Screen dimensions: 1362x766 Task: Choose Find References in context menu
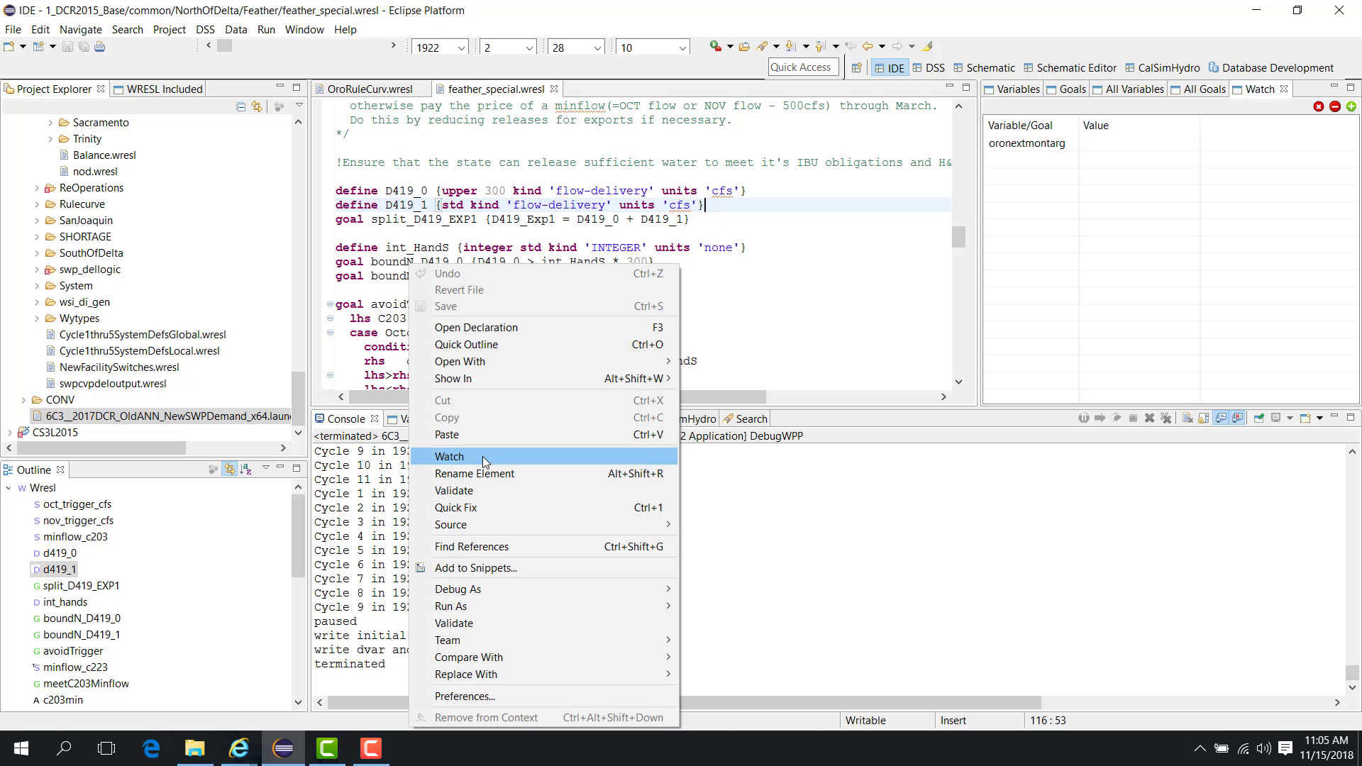(x=545, y=547)
